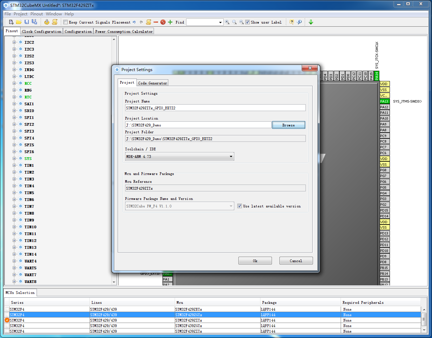Expand the SDIO tree node
432x338 pixels.
[14, 111]
